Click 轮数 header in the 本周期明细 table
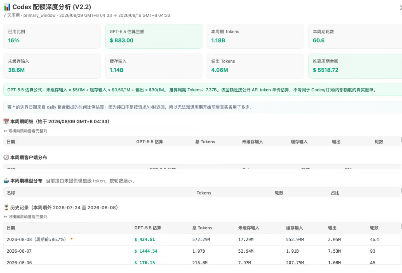 tap(379, 142)
